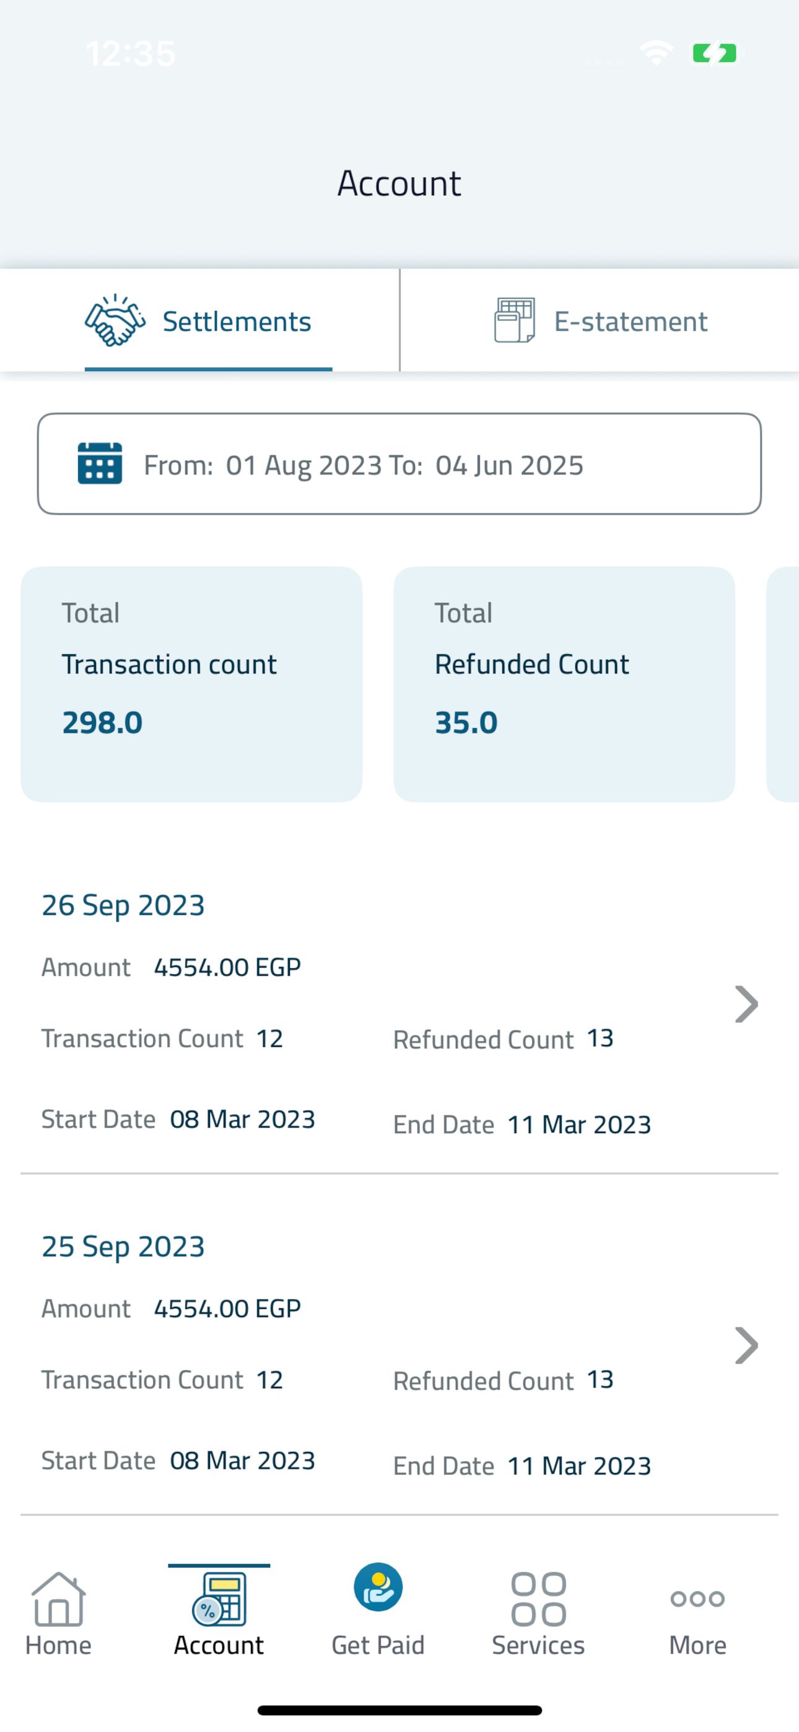Open the calendar icon in date range
This screenshot has height=1732, width=799.
(x=100, y=463)
